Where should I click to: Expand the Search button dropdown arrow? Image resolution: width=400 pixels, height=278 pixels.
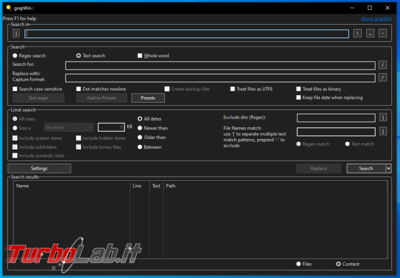pyautogui.click(x=388, y=169)
